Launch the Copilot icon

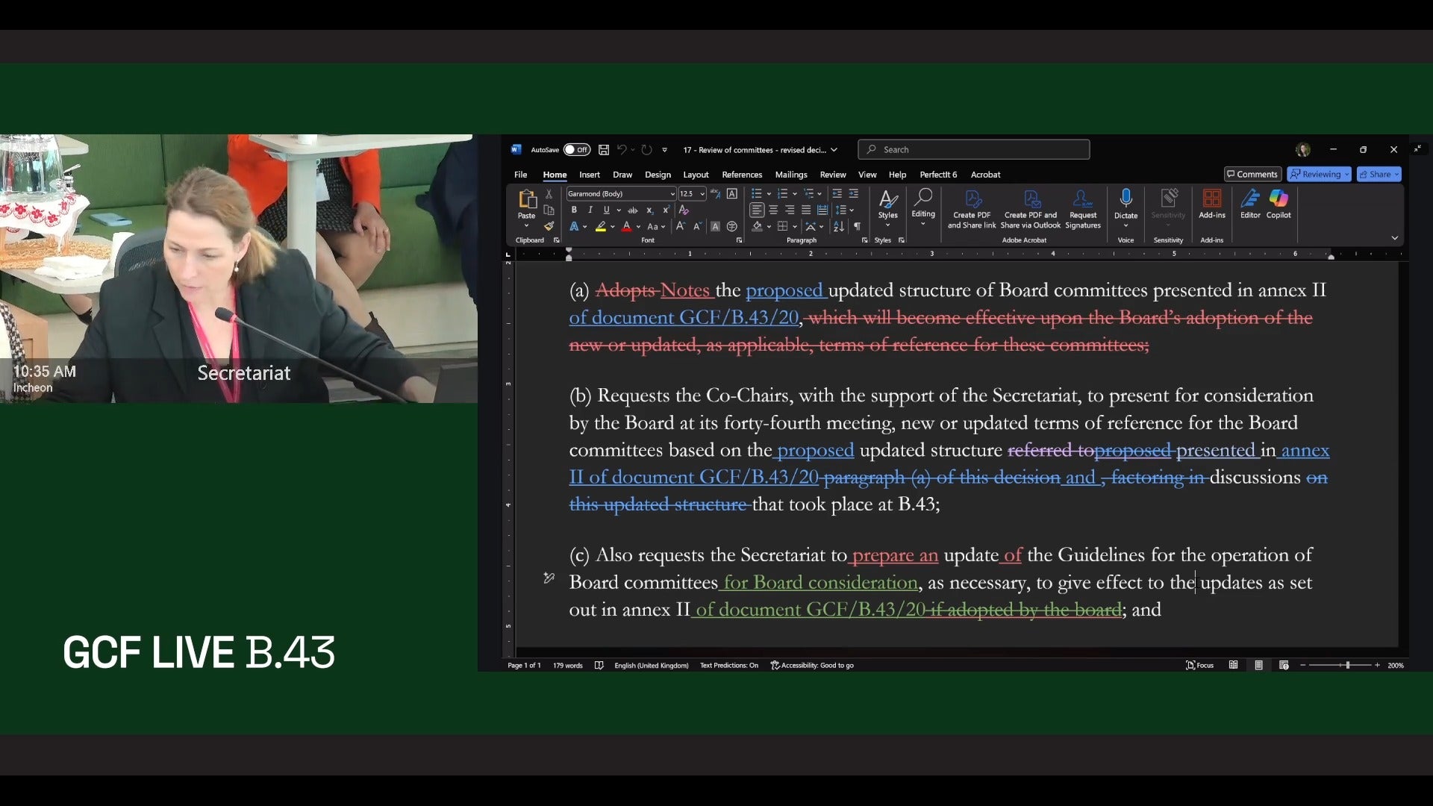(x=1279, y=198)
